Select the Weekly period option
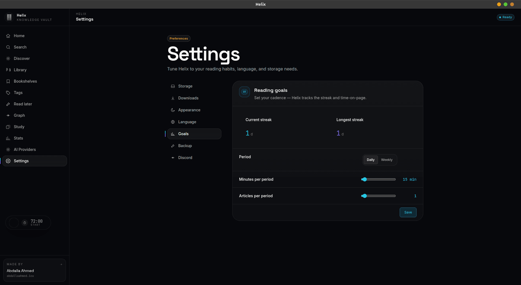This screenshot has width=521, height=285. pyautogui.click(x=387, y=160)
